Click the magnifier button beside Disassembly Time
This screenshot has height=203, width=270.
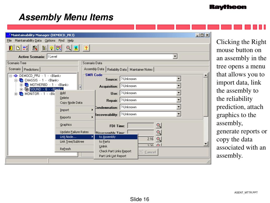coord(158,132)
